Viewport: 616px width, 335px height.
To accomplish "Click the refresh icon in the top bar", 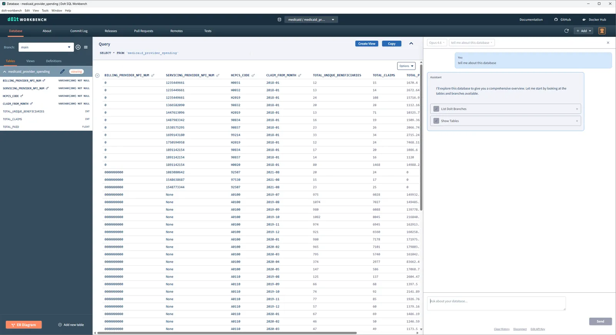I will (566, 31).
